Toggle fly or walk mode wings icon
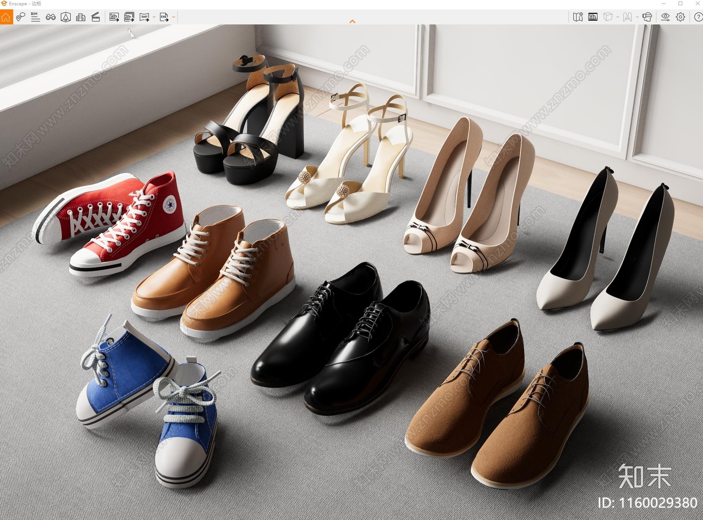This screenshot has height=520, width=703. [627, 17]
